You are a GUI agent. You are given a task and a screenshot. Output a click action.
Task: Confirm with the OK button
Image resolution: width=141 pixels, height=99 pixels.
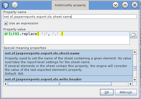[107, 92]
